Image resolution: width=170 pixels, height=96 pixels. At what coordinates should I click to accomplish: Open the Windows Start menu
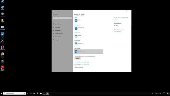tap(2, 93)
